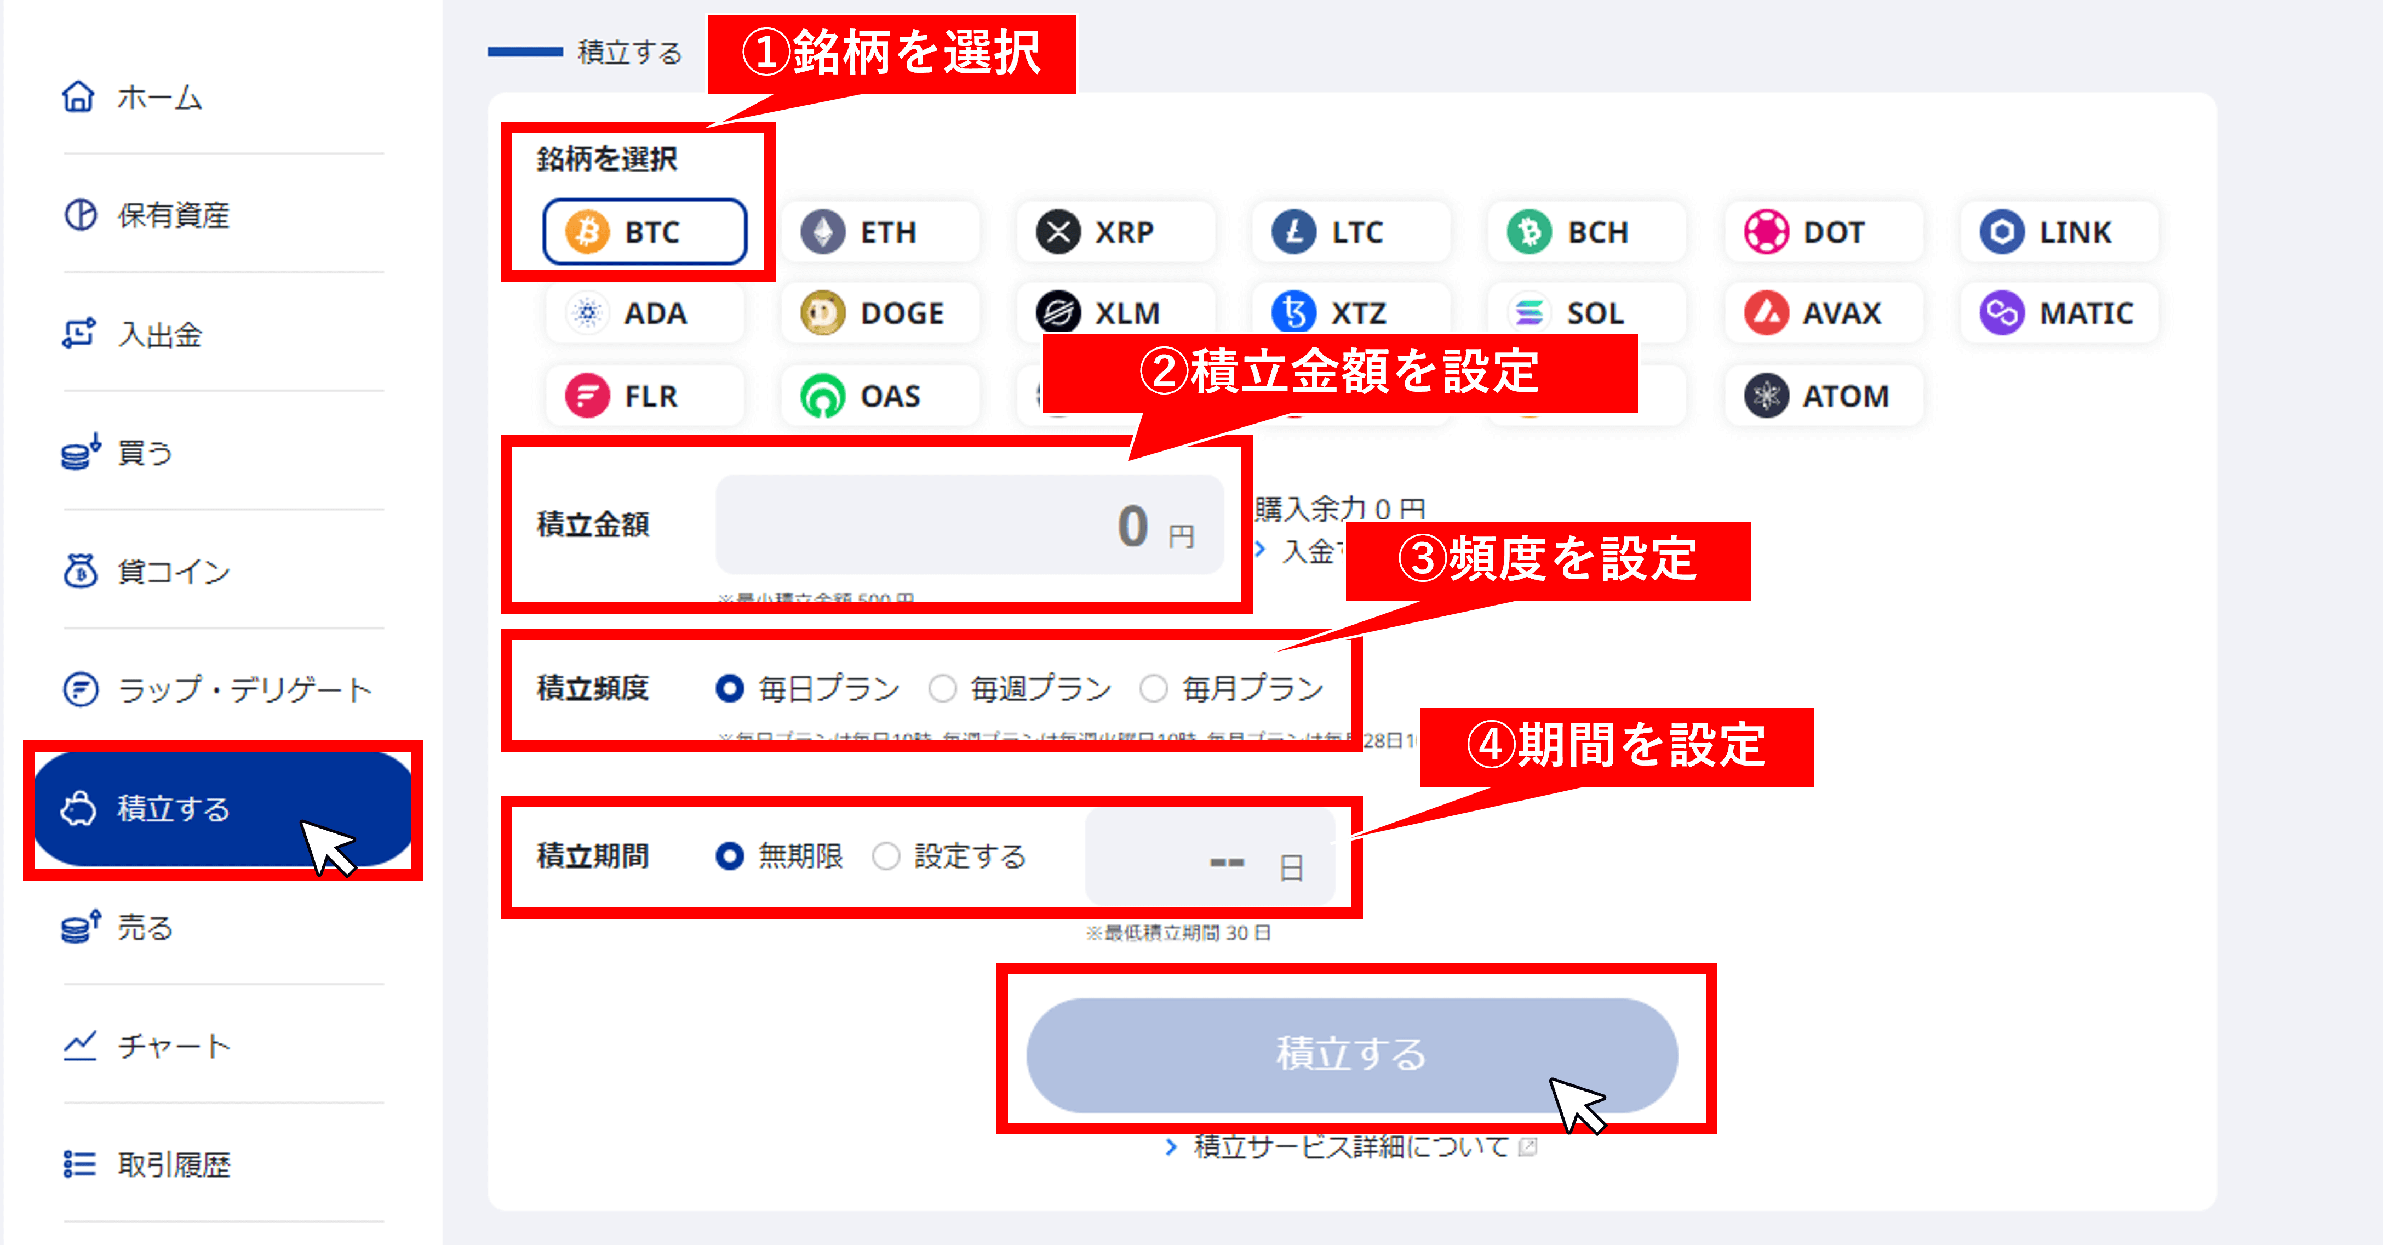Pick the MATIC coin icon
Screen dimensions: 2383x1245
(x=2002, y=313)
